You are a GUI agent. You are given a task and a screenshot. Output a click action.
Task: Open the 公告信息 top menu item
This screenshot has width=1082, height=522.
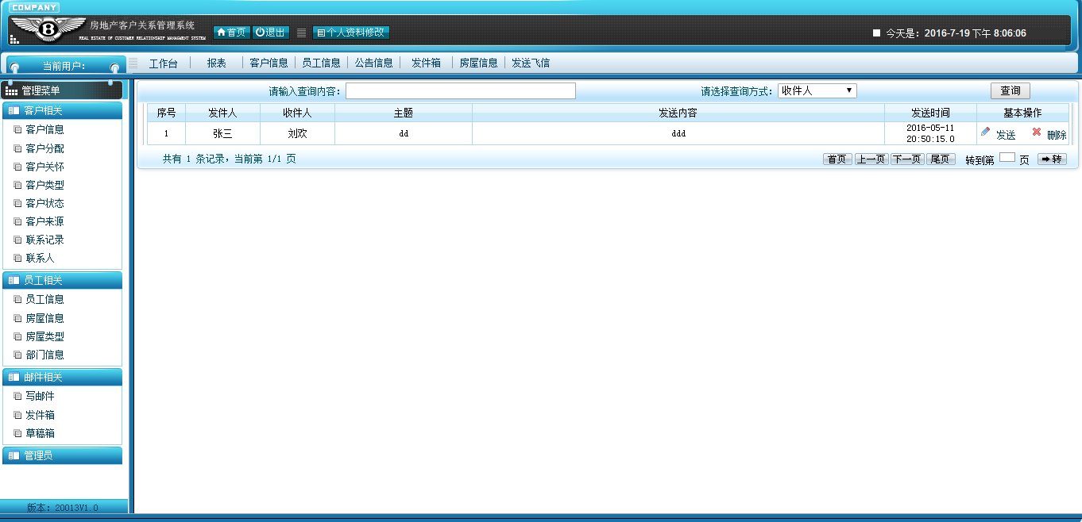[373, 63]
